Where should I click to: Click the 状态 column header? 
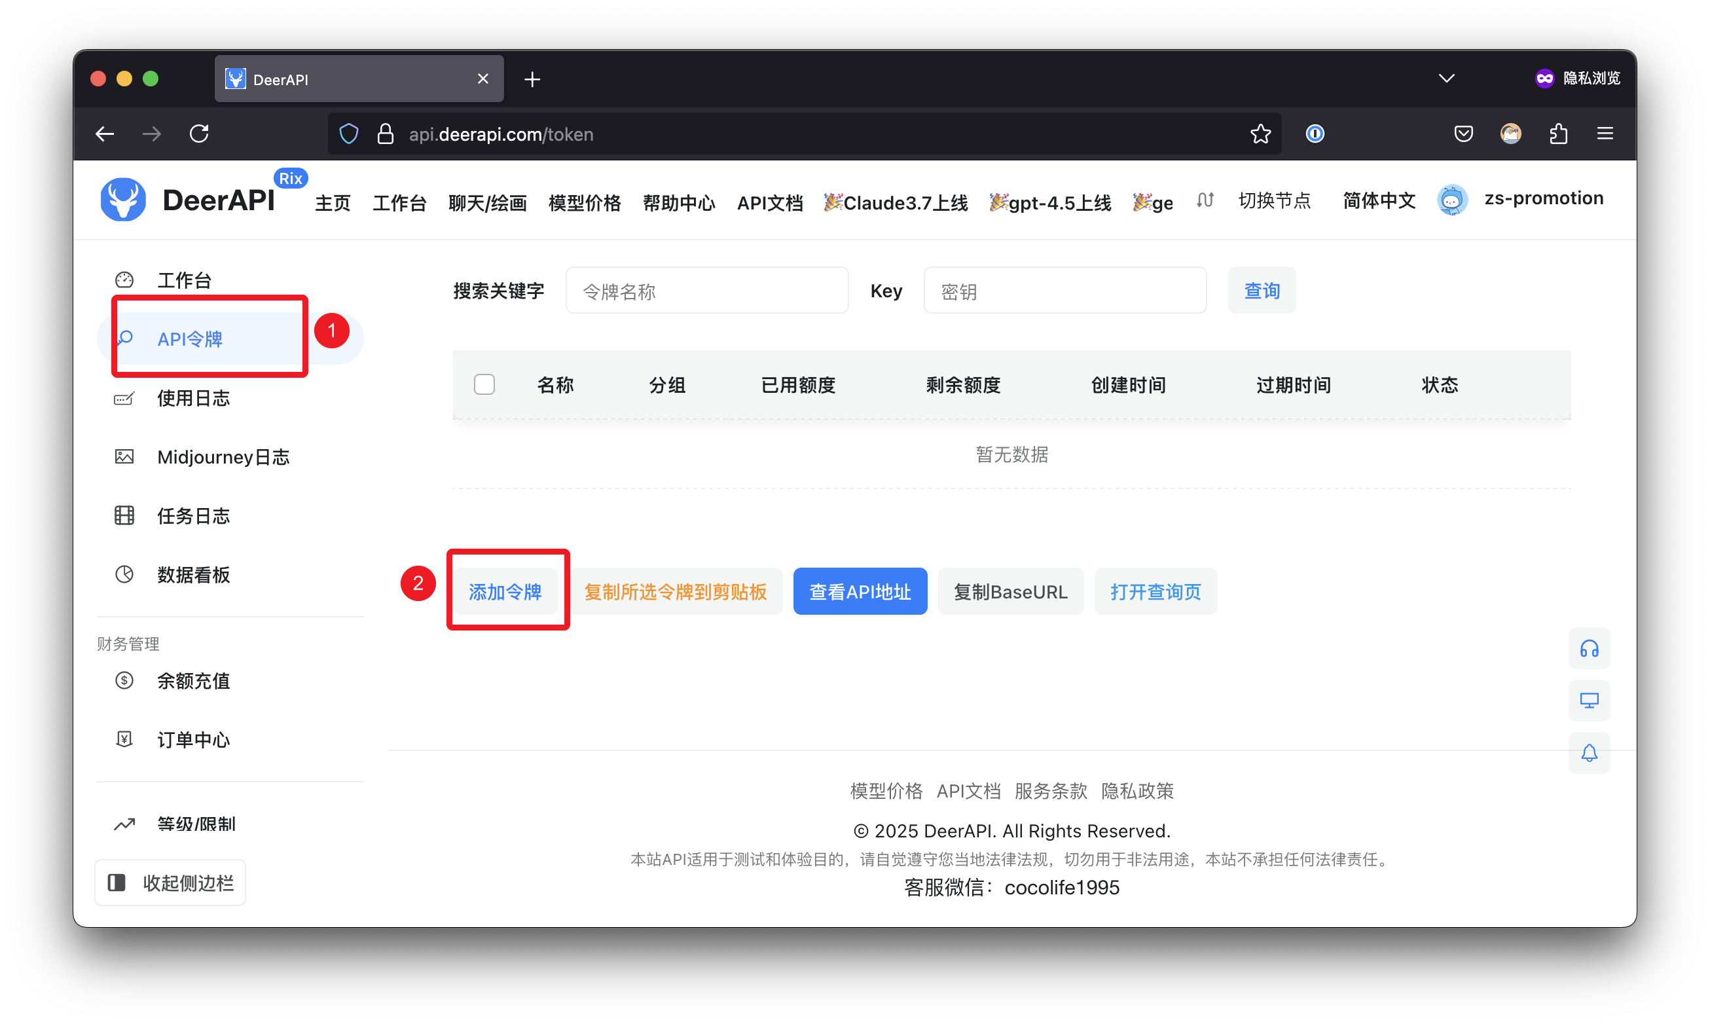(1440, 384)
